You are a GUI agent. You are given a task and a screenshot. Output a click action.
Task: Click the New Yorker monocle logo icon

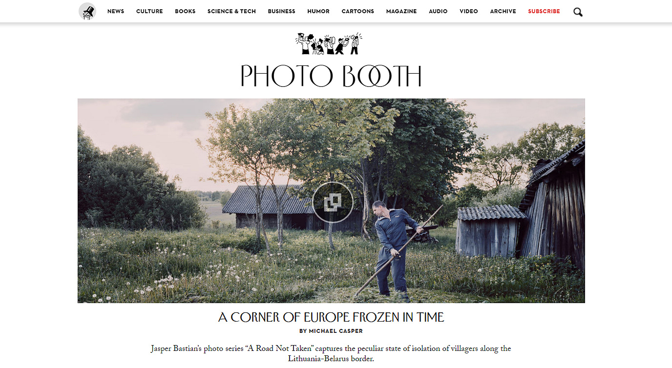(x=87, y=11)
